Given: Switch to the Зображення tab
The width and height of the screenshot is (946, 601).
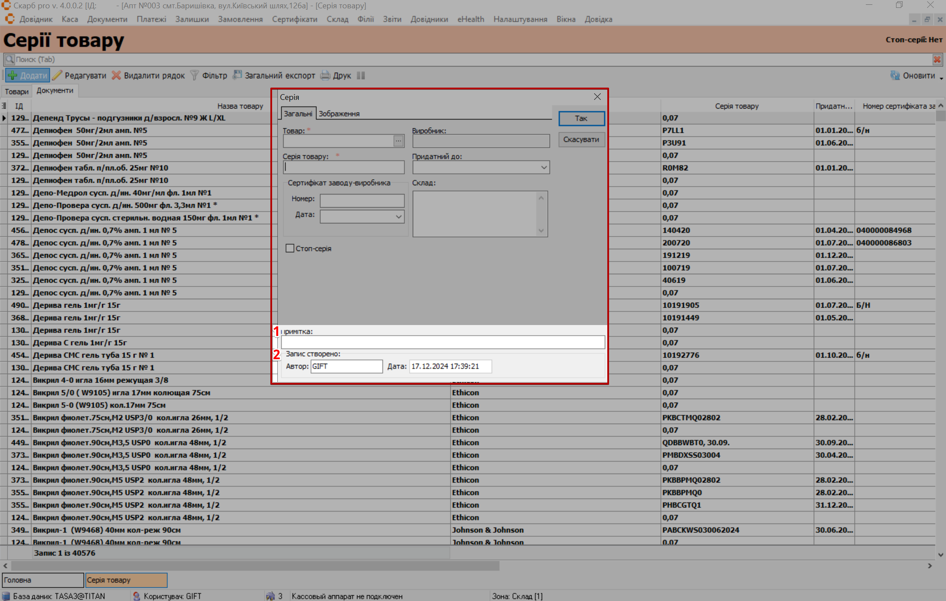Looking at the screenshot, I should 339,113.
